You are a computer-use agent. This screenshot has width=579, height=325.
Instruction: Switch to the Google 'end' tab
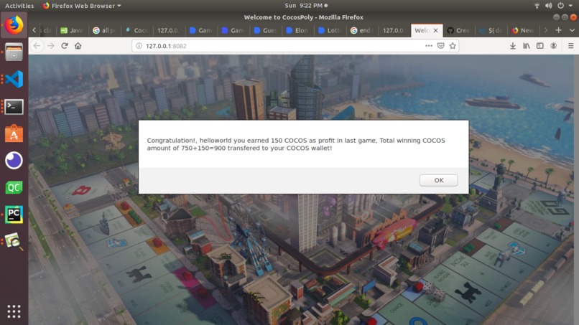362,30
